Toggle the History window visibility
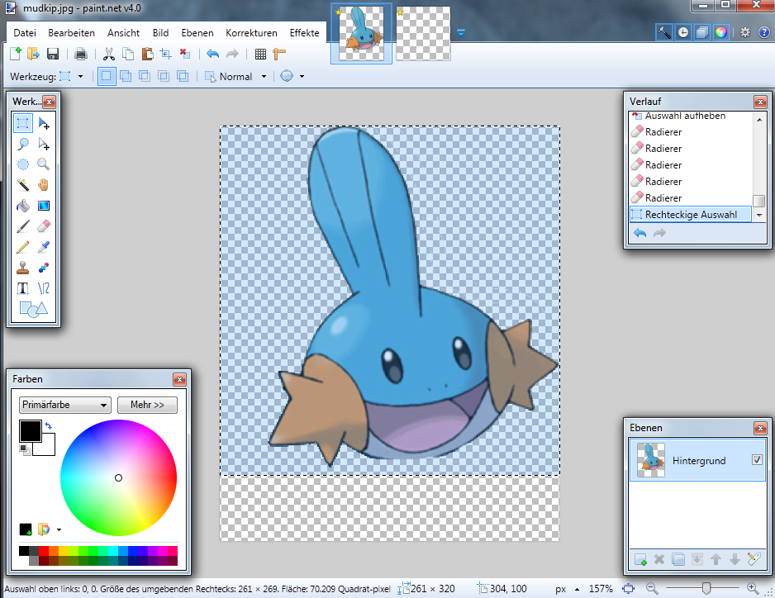The height and width of the screenshot is (598, 775). (683, 32)
